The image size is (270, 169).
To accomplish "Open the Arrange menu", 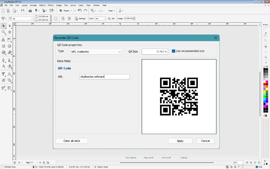I will tap(33, 5).
